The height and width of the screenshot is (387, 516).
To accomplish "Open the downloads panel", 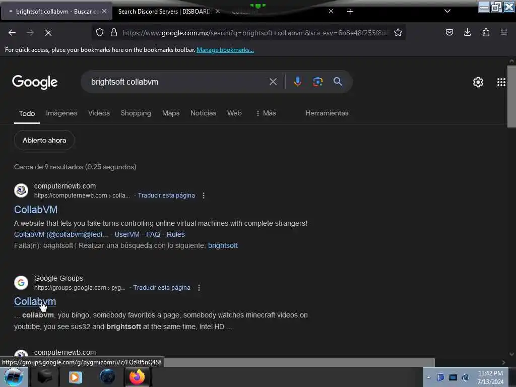I will click(x=467, y=32).
